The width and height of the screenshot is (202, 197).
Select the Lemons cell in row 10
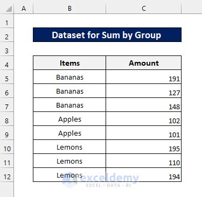[x=69, y=147]
